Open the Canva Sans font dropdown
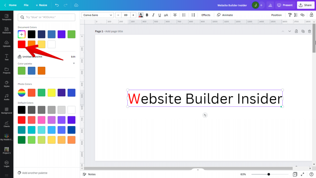The image size is (316, 178). coord(97,15)
